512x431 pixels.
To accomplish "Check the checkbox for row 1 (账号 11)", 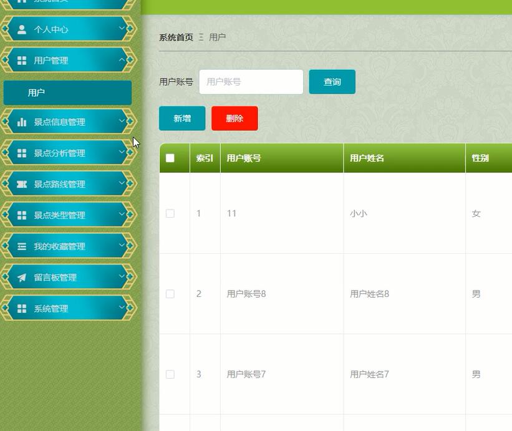I will [170, 213].
